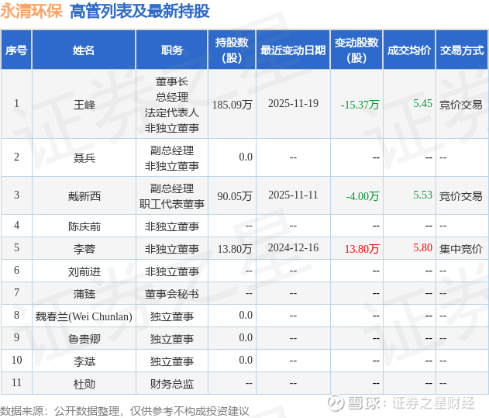The height and width of the screenshot is (418, 489).
Task: Click the name 刘前进
Action: (x=84, y=271)
